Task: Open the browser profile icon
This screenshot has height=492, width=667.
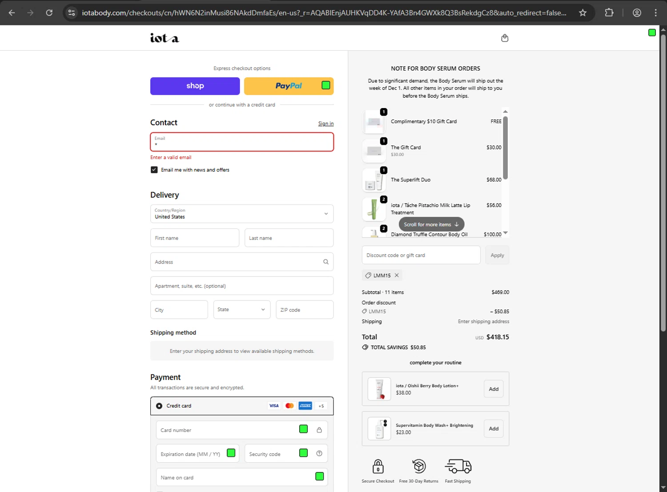Action: click(637, 13)
